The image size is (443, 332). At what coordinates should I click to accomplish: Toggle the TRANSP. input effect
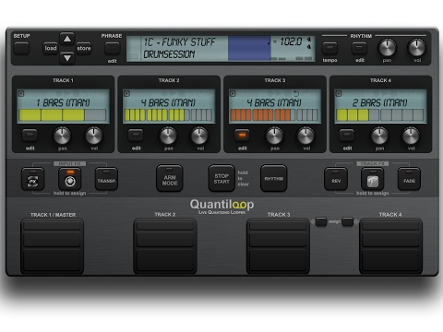(x=106, y=179)
